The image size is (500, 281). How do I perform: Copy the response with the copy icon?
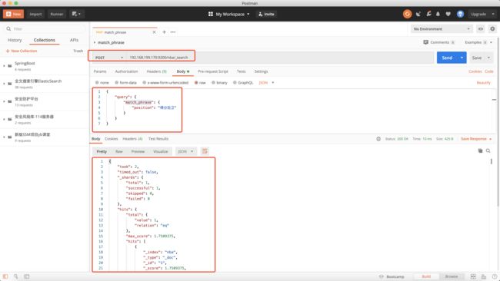point(480,150)
